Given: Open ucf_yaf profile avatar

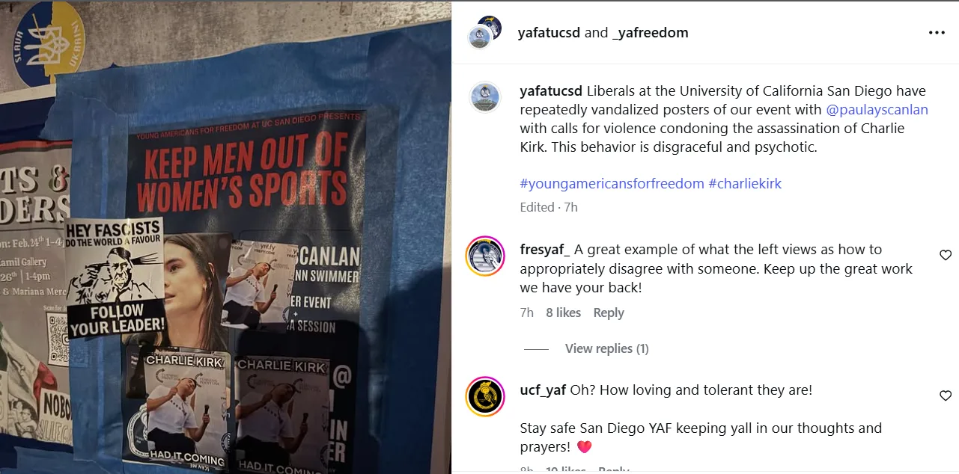Looking at the screenshot, I should 485,397.
